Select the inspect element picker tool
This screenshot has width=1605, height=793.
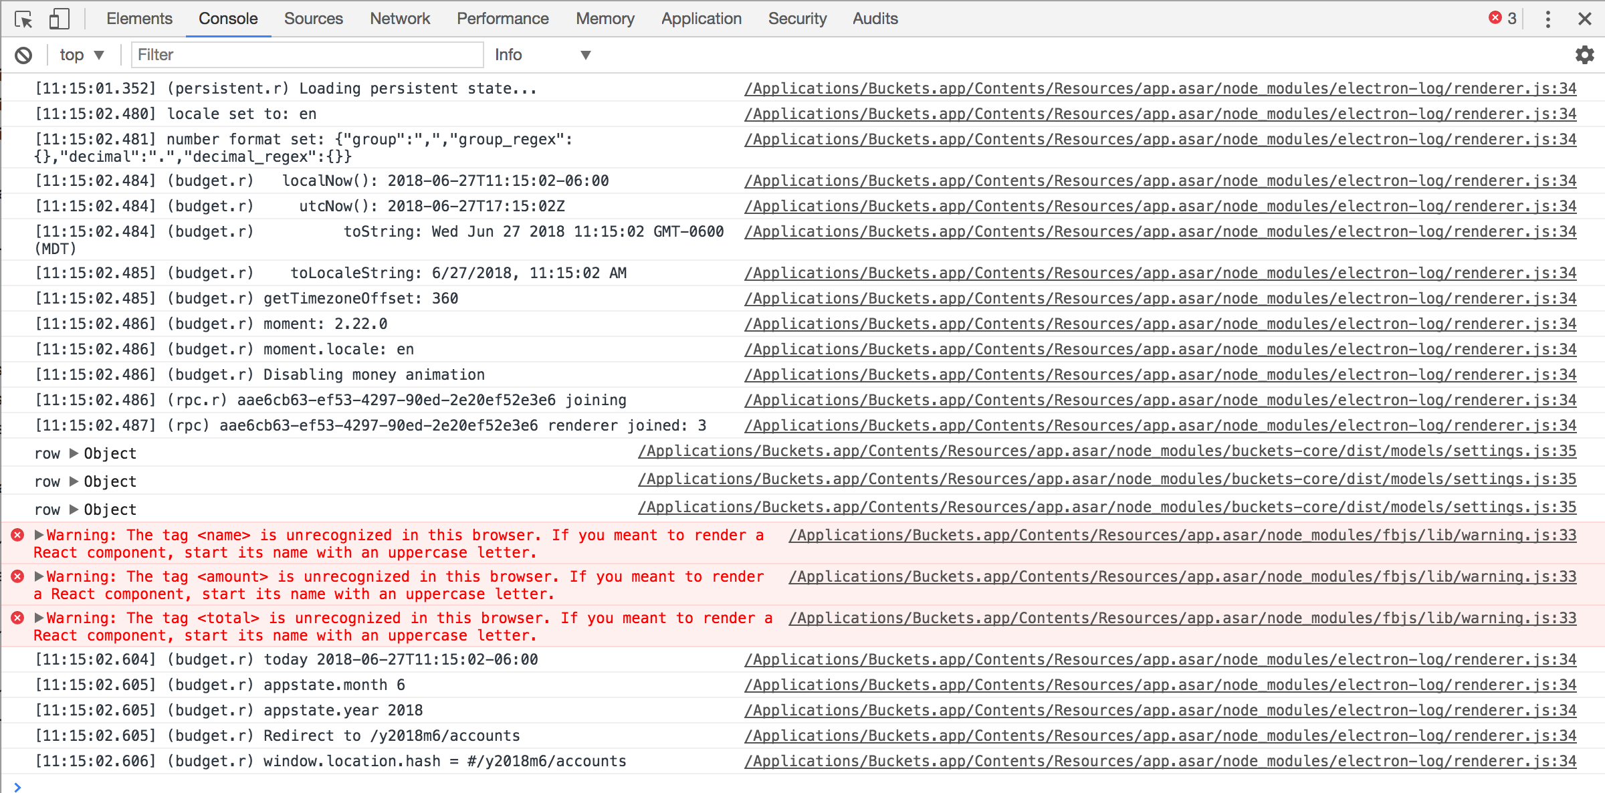pyautogui.click(x=24, y=19)
